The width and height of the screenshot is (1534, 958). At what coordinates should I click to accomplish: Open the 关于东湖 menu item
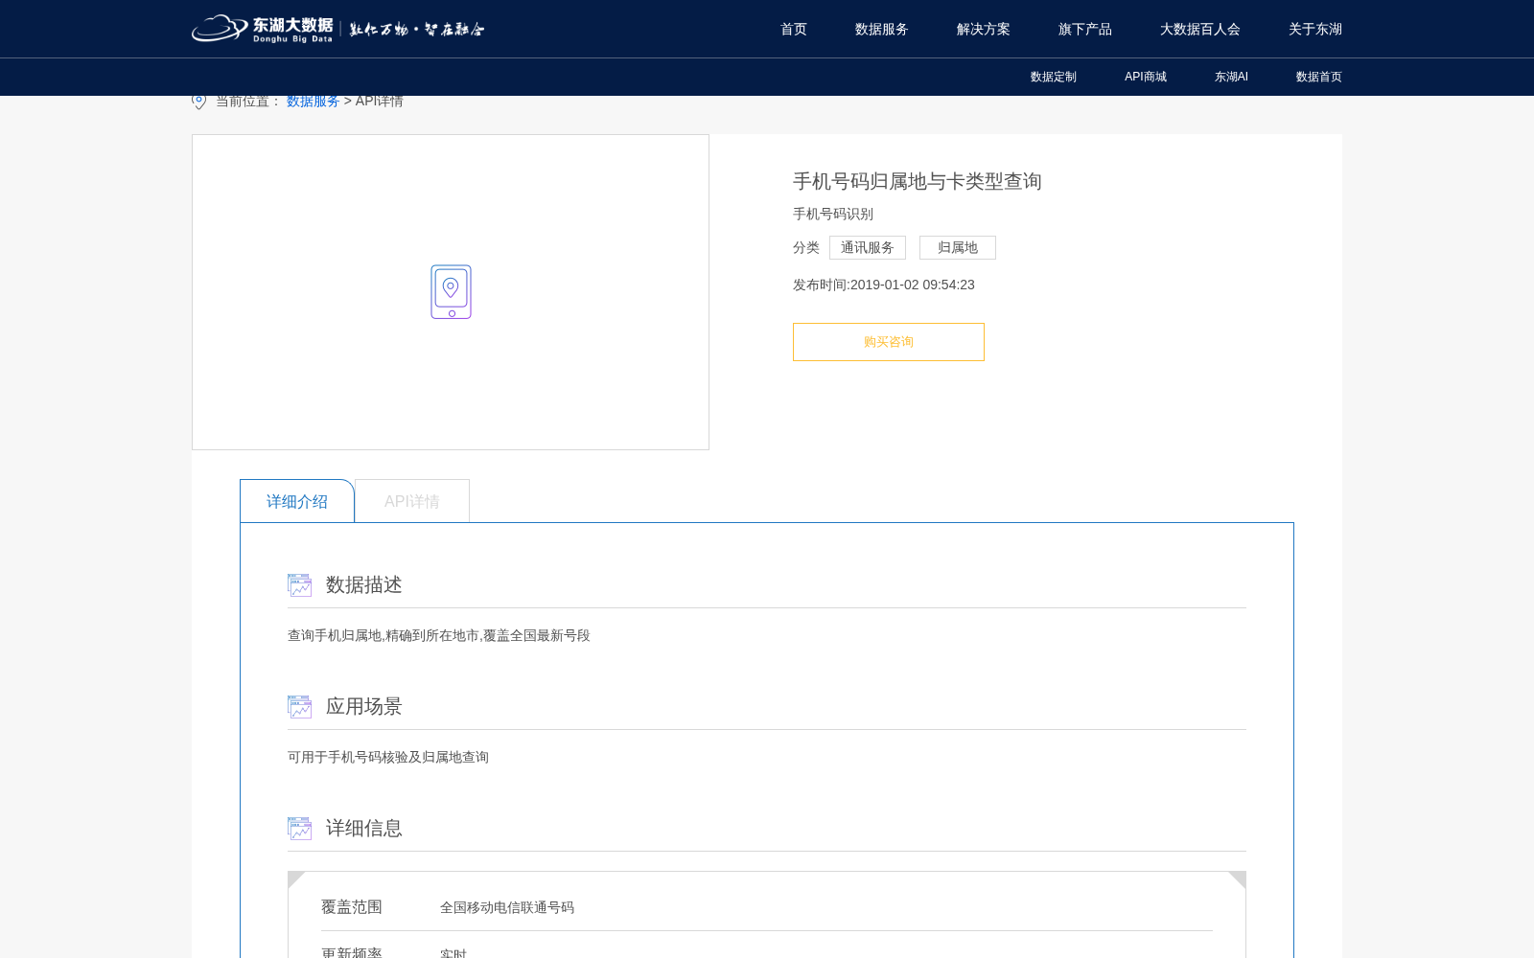click(x=1315, y=29)
